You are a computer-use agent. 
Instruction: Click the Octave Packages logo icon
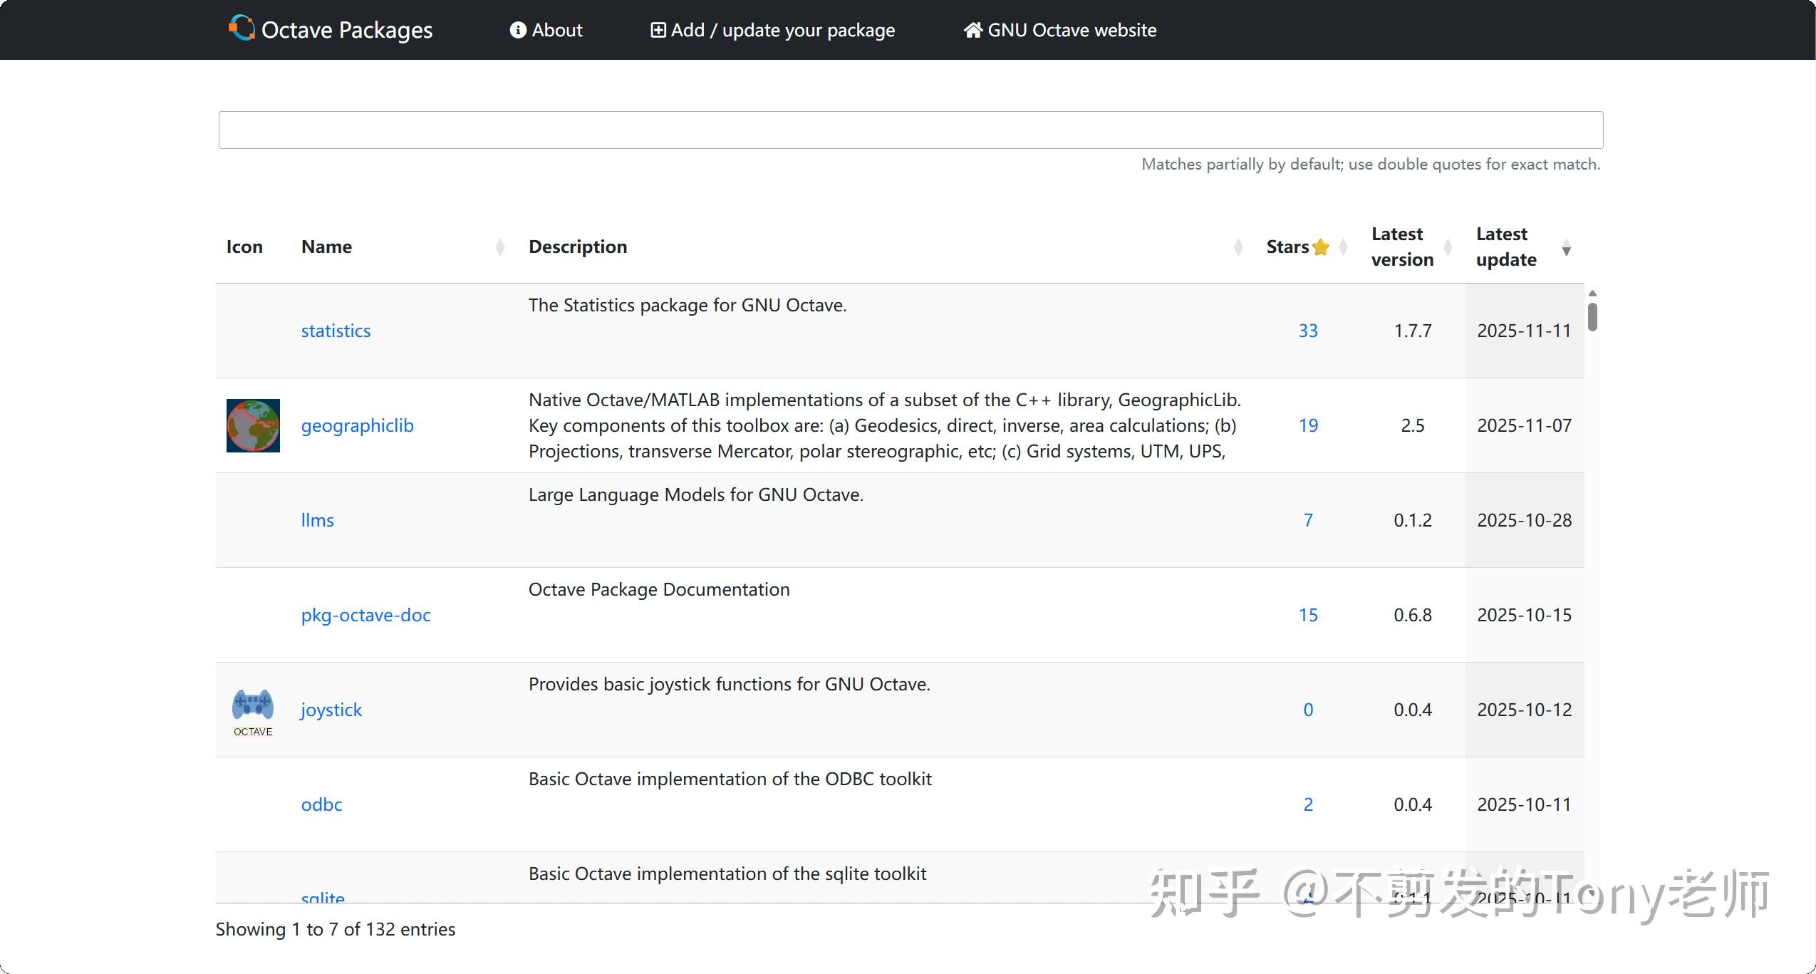point(242,29)
